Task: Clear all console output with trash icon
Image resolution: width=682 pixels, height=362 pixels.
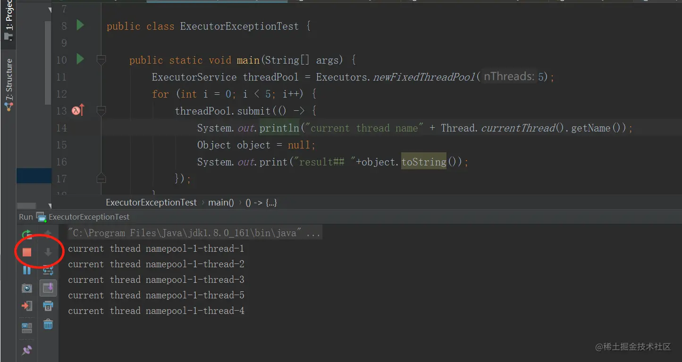Action: (x=48, y=324)
